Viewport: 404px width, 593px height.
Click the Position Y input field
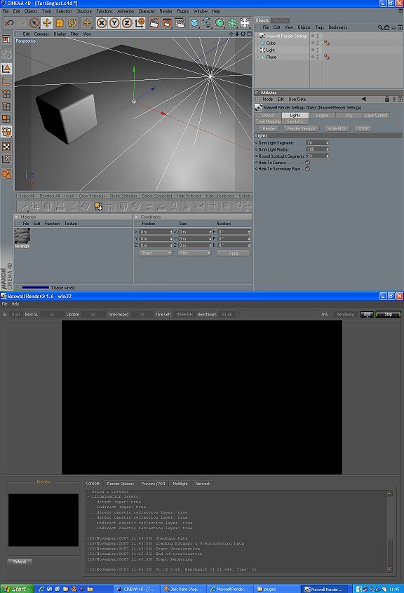coord(154,238)
